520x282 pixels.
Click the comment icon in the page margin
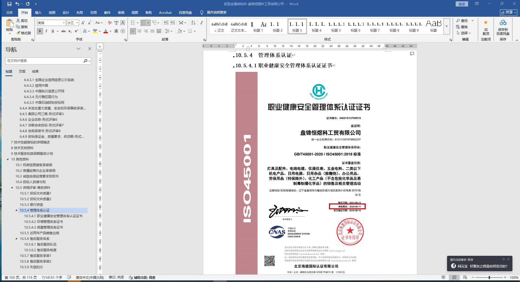(412, 54)
